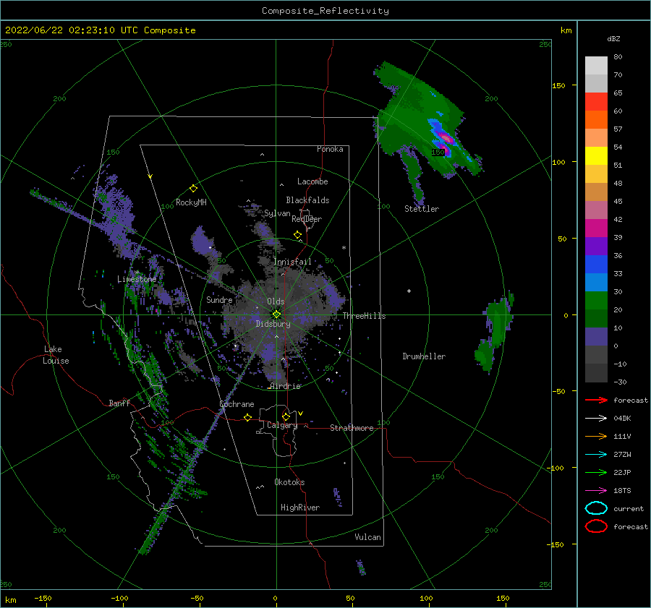Click the 'Vulcan' map label
Viewport: 651px width, 608px height.
[x=367, y=537]
